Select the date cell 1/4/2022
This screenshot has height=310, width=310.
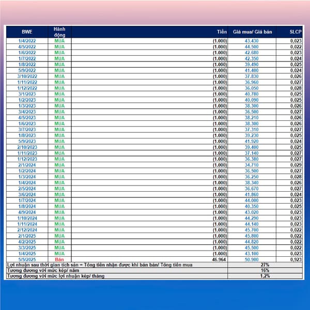[x=27, y=41]
